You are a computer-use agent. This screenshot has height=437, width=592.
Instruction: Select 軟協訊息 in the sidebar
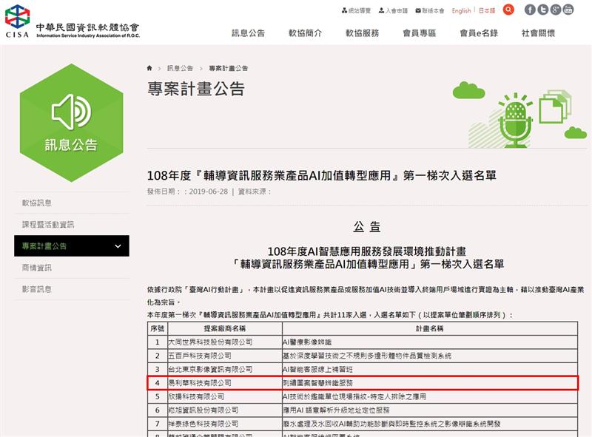pos(71,203)
